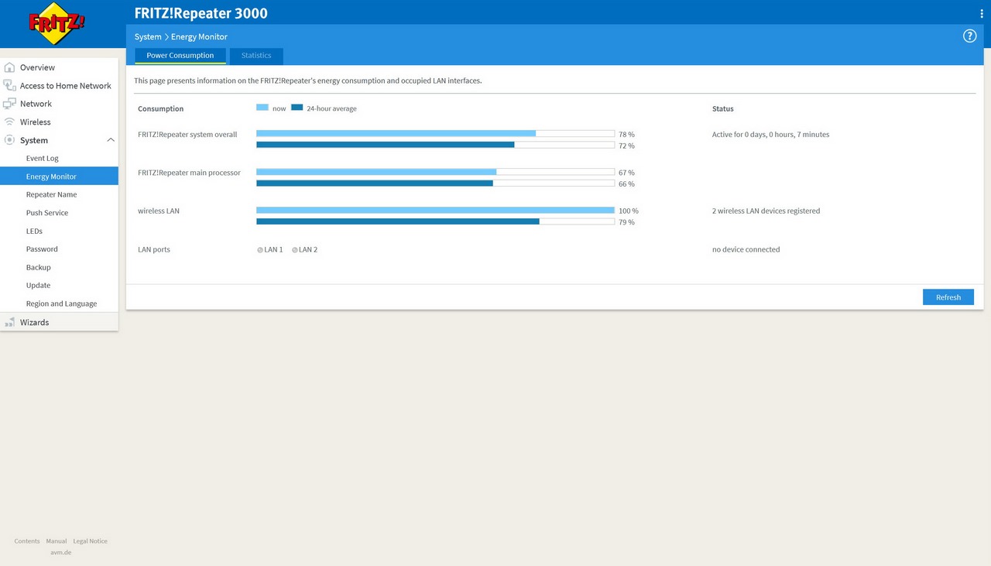Click the 'Consumption' column heading
This screenshot has height=566, width=991.
tap(161, 109)
